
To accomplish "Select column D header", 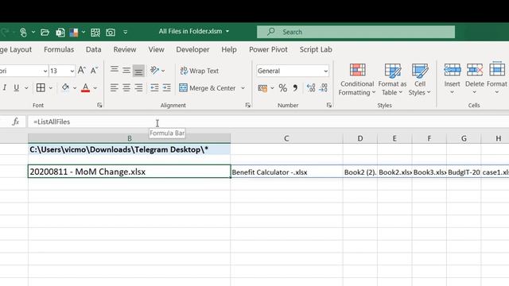I will [360, 138].
